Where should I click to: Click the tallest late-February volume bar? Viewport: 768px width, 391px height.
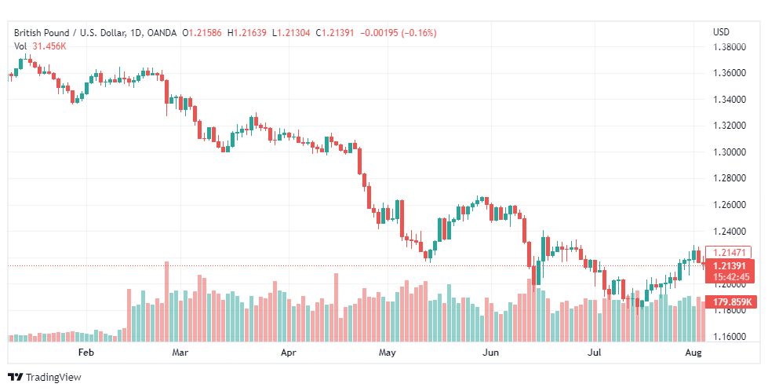(x=166, y=301)
